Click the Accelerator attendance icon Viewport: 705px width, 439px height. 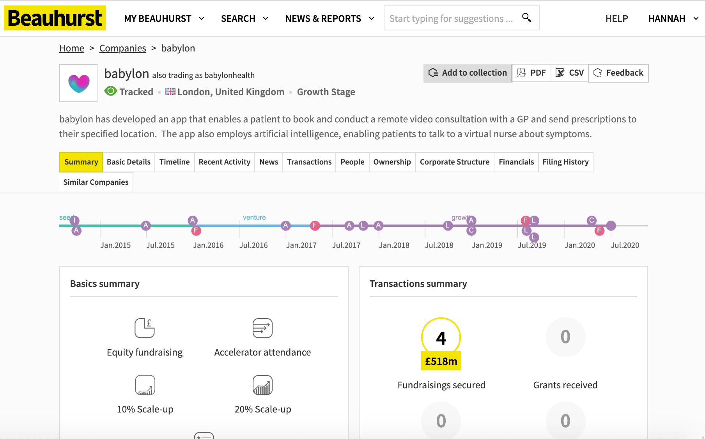click(262, 328)
